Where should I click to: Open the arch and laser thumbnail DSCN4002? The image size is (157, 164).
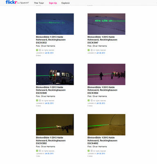106,125
